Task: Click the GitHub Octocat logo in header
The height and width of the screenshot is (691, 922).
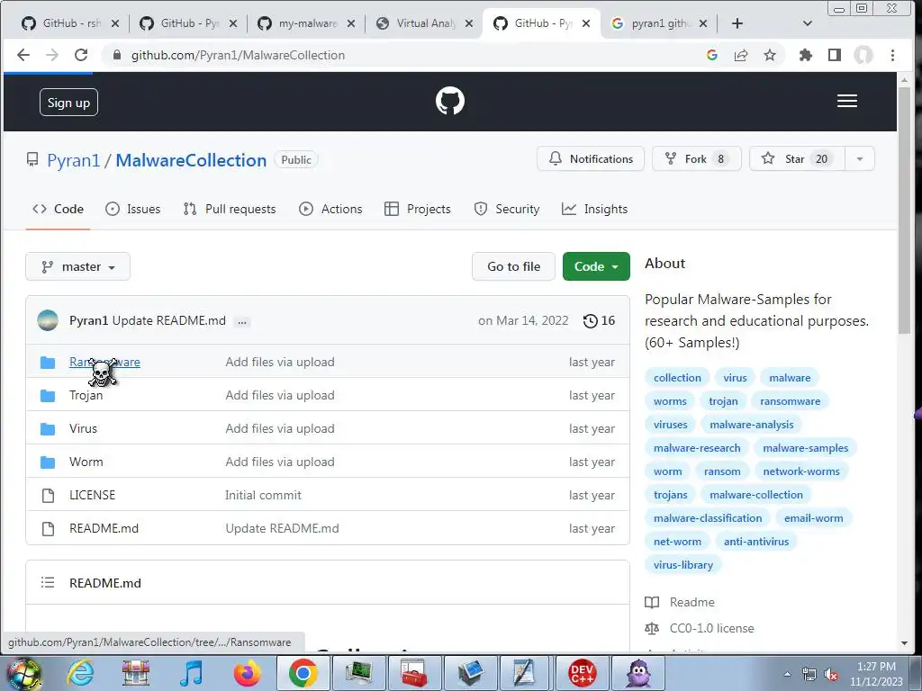Action: coord(450,101)
